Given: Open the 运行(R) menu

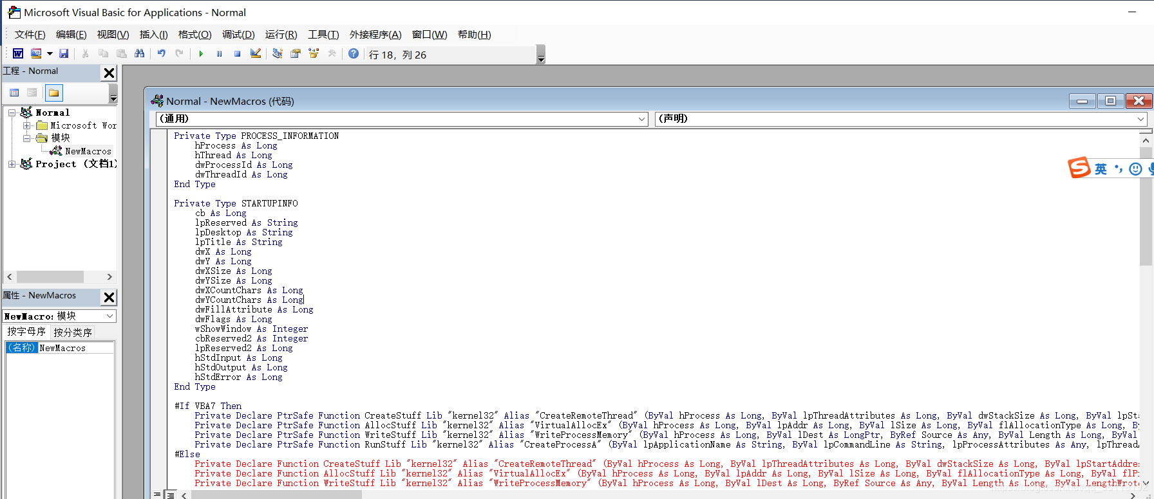Looking at the screenshot, I should pos(281,35).
